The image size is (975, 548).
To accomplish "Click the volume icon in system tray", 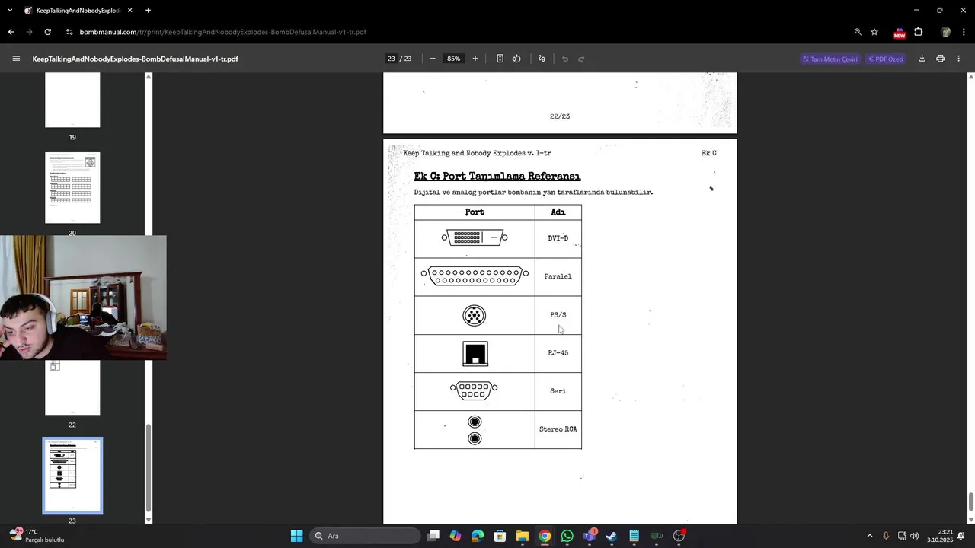I will 914,536.
